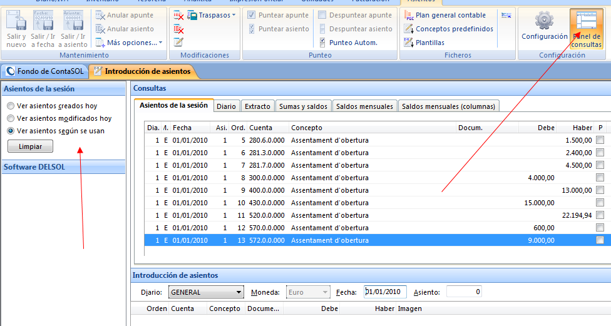Select 'Ver asientos modificados hoy' option
Viewport: 611px width, 326px height.
tap(11, 118)
